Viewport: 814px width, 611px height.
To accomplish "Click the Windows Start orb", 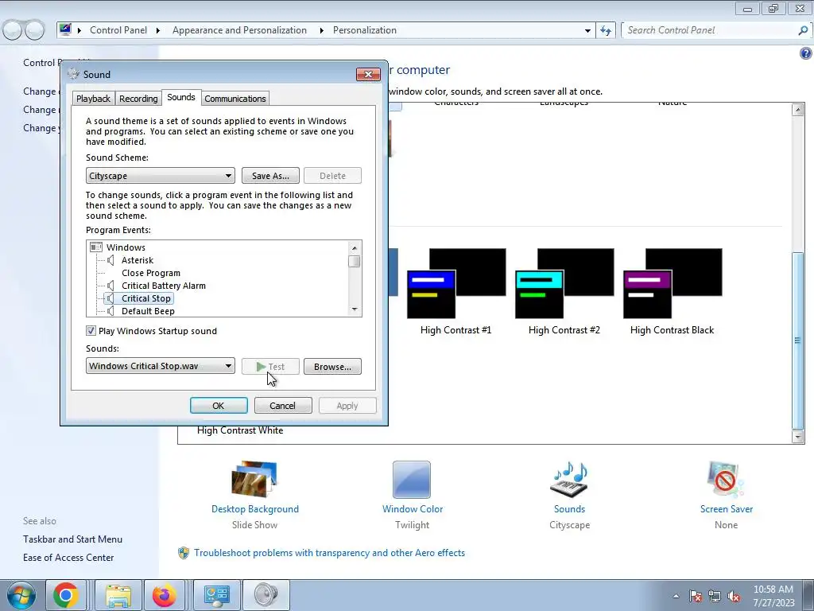I will point(21,595).
